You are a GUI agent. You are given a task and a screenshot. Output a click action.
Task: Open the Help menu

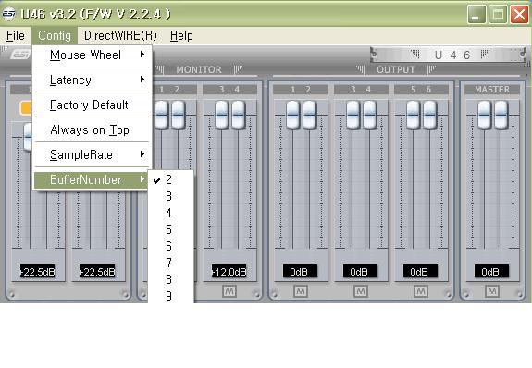(x=181, y=35)
